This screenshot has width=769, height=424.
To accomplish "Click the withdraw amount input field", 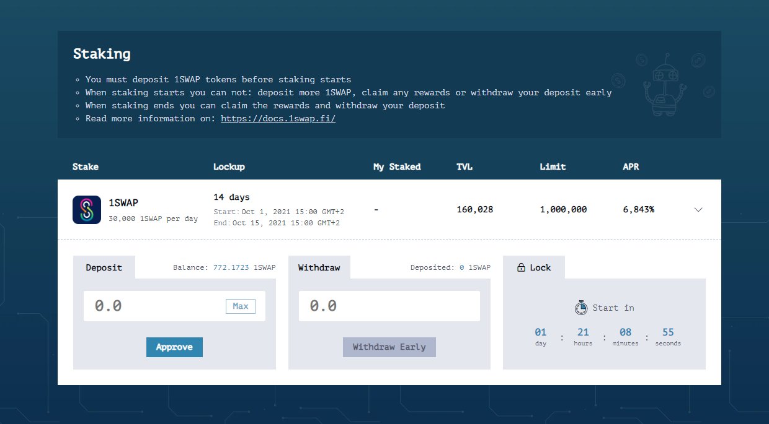I will 372,306.
